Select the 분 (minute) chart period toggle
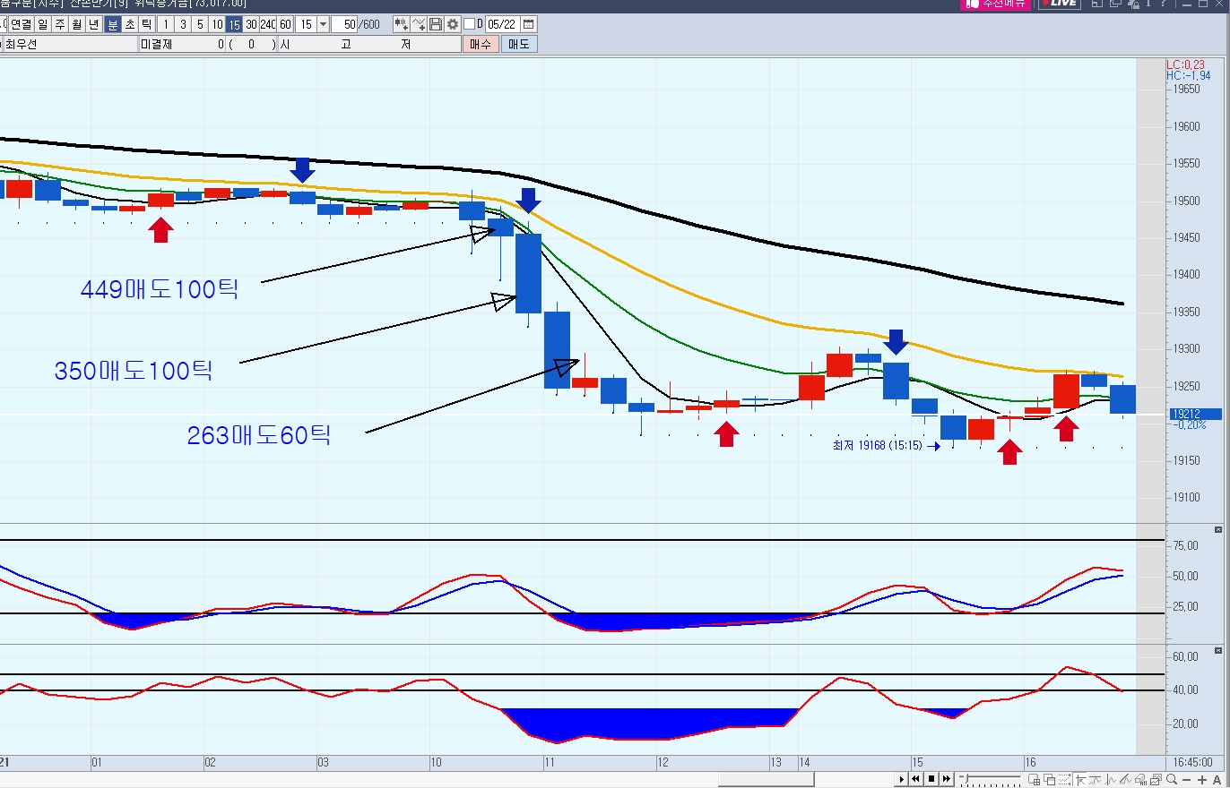The height and width of the screenshot is (788, 1230). (x=113, y=24)
